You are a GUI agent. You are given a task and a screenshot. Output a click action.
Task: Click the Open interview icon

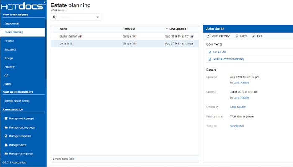(x=209, y=36)
